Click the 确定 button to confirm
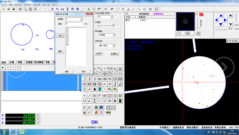This screenshot has width=239, height=135. click(x=67, y=71)
